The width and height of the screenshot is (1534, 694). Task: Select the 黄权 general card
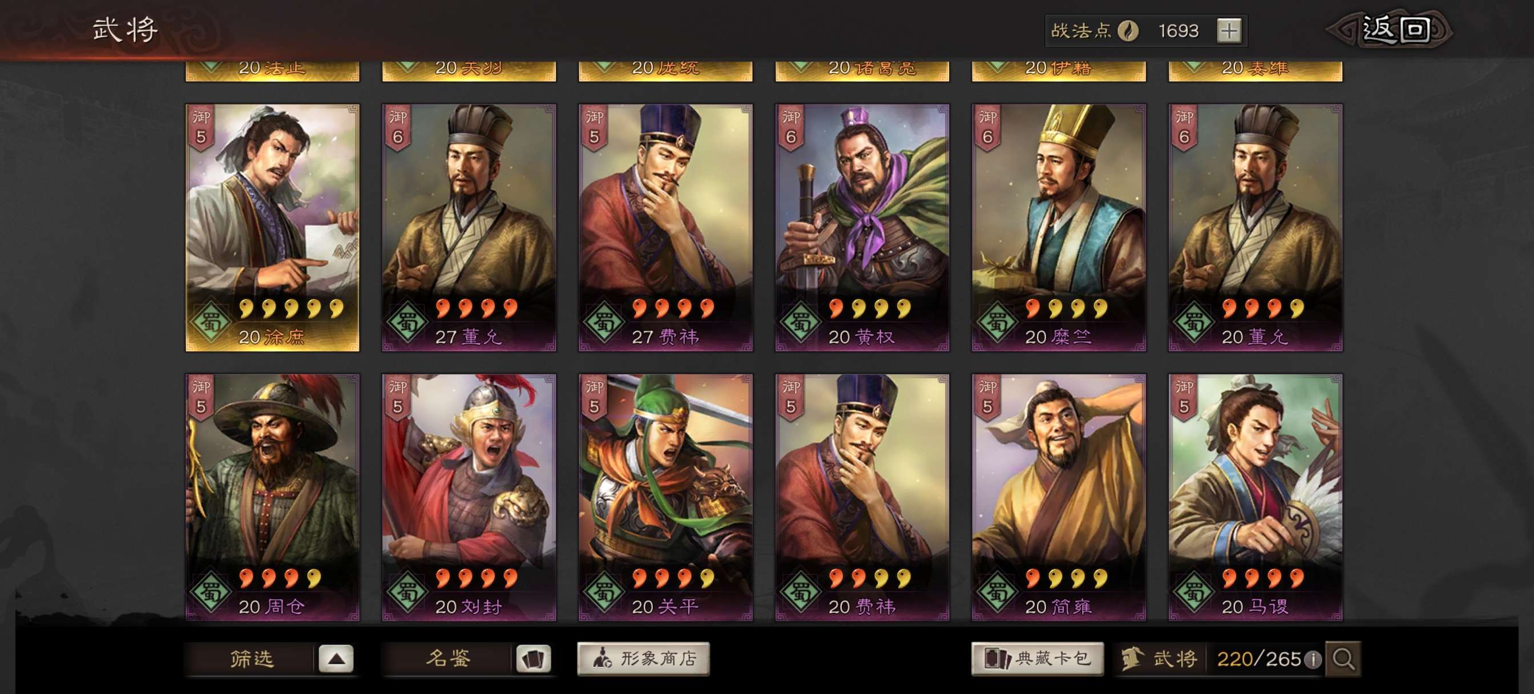coord(862,228)
